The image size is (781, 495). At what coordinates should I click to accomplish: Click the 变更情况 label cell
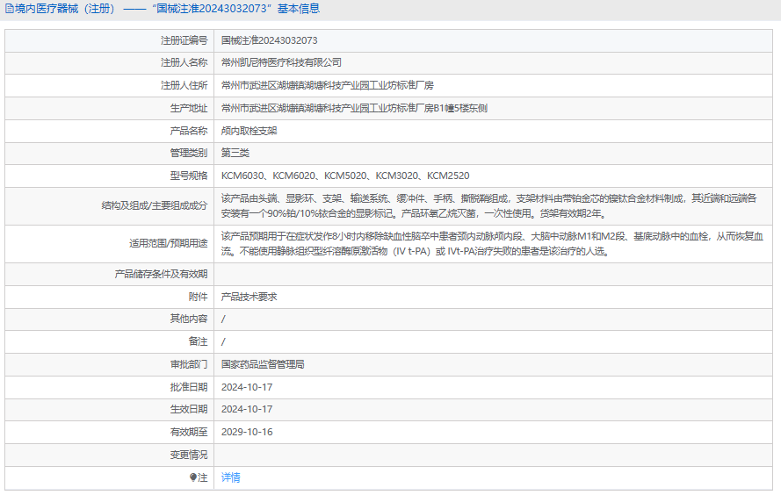click(110, 456)
